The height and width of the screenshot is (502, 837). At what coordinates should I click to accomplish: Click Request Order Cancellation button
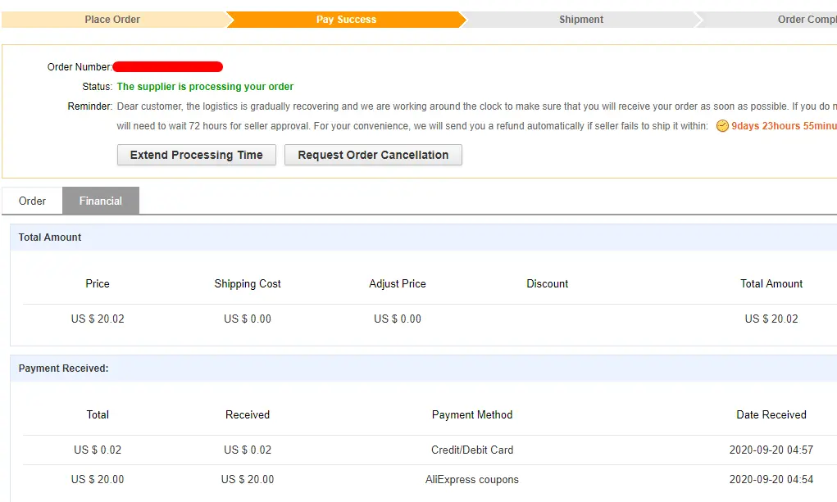[x=373, y=155]
